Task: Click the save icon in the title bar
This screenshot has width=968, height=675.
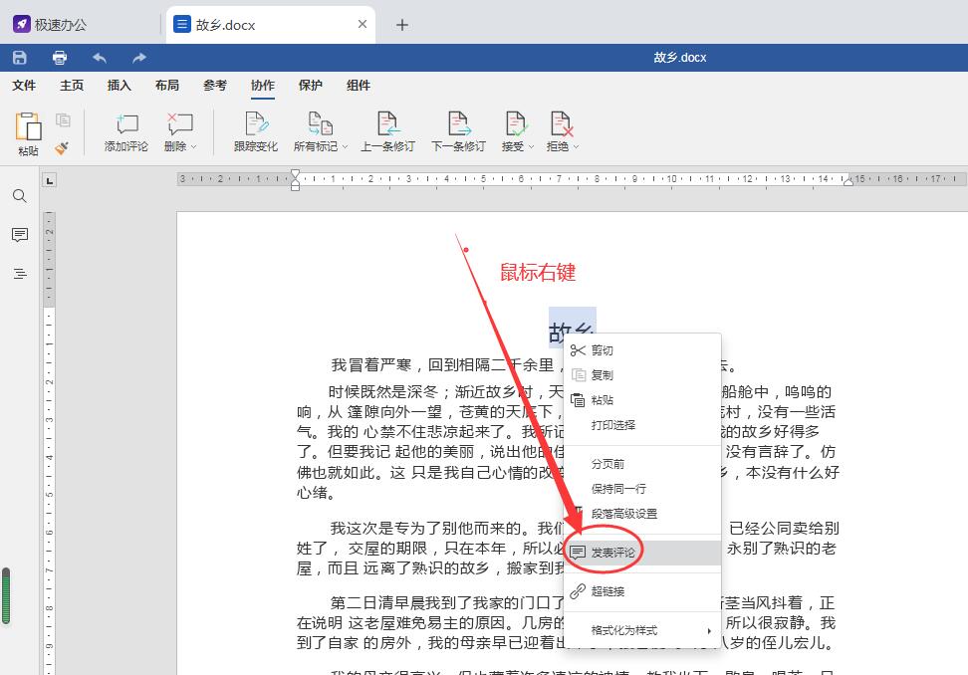Action: 20,58
